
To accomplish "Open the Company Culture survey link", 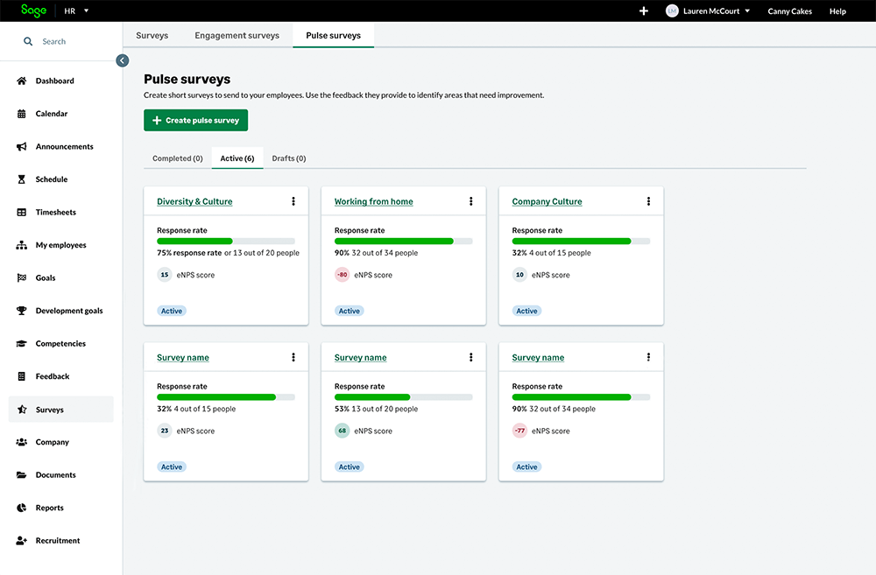I will [x=547, y=201].
